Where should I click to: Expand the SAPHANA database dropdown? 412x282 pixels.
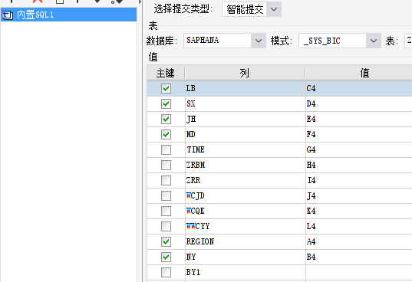(x=259, y=41)
